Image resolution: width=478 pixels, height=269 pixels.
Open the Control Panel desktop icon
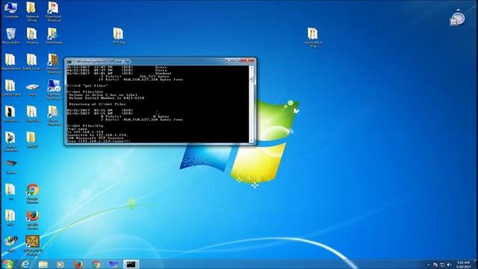(10, 88)
